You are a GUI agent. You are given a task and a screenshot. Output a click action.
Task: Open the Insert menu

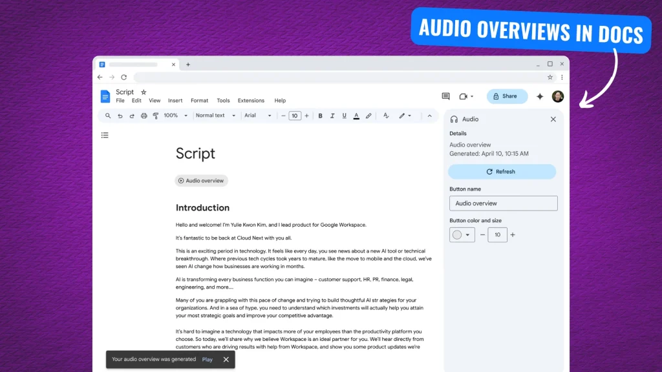click(x=175, y=101)
